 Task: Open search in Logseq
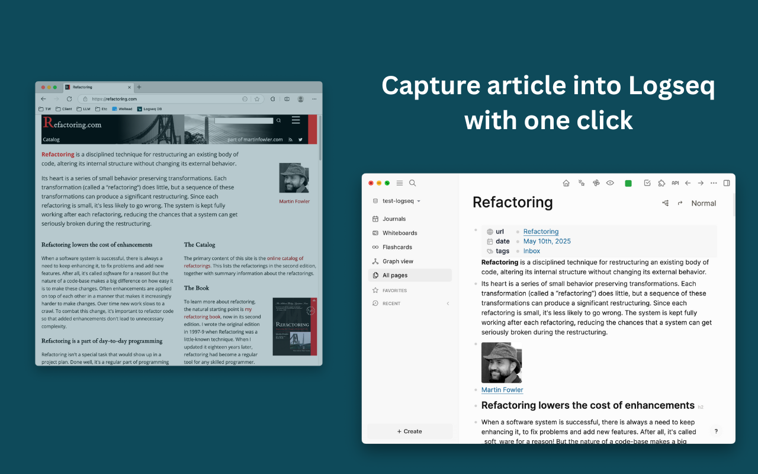click(x=413, y=183)
